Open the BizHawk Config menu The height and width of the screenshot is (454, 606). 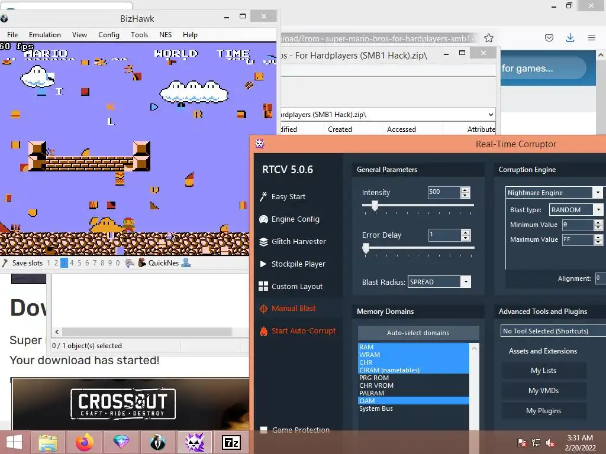pos(109,35)
